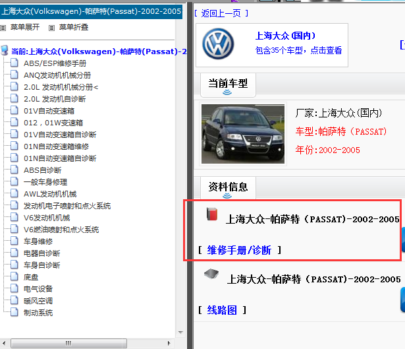Click the 年份:2002-2005 text
Viewport: 405px width, 349px height.
point(327,150)
